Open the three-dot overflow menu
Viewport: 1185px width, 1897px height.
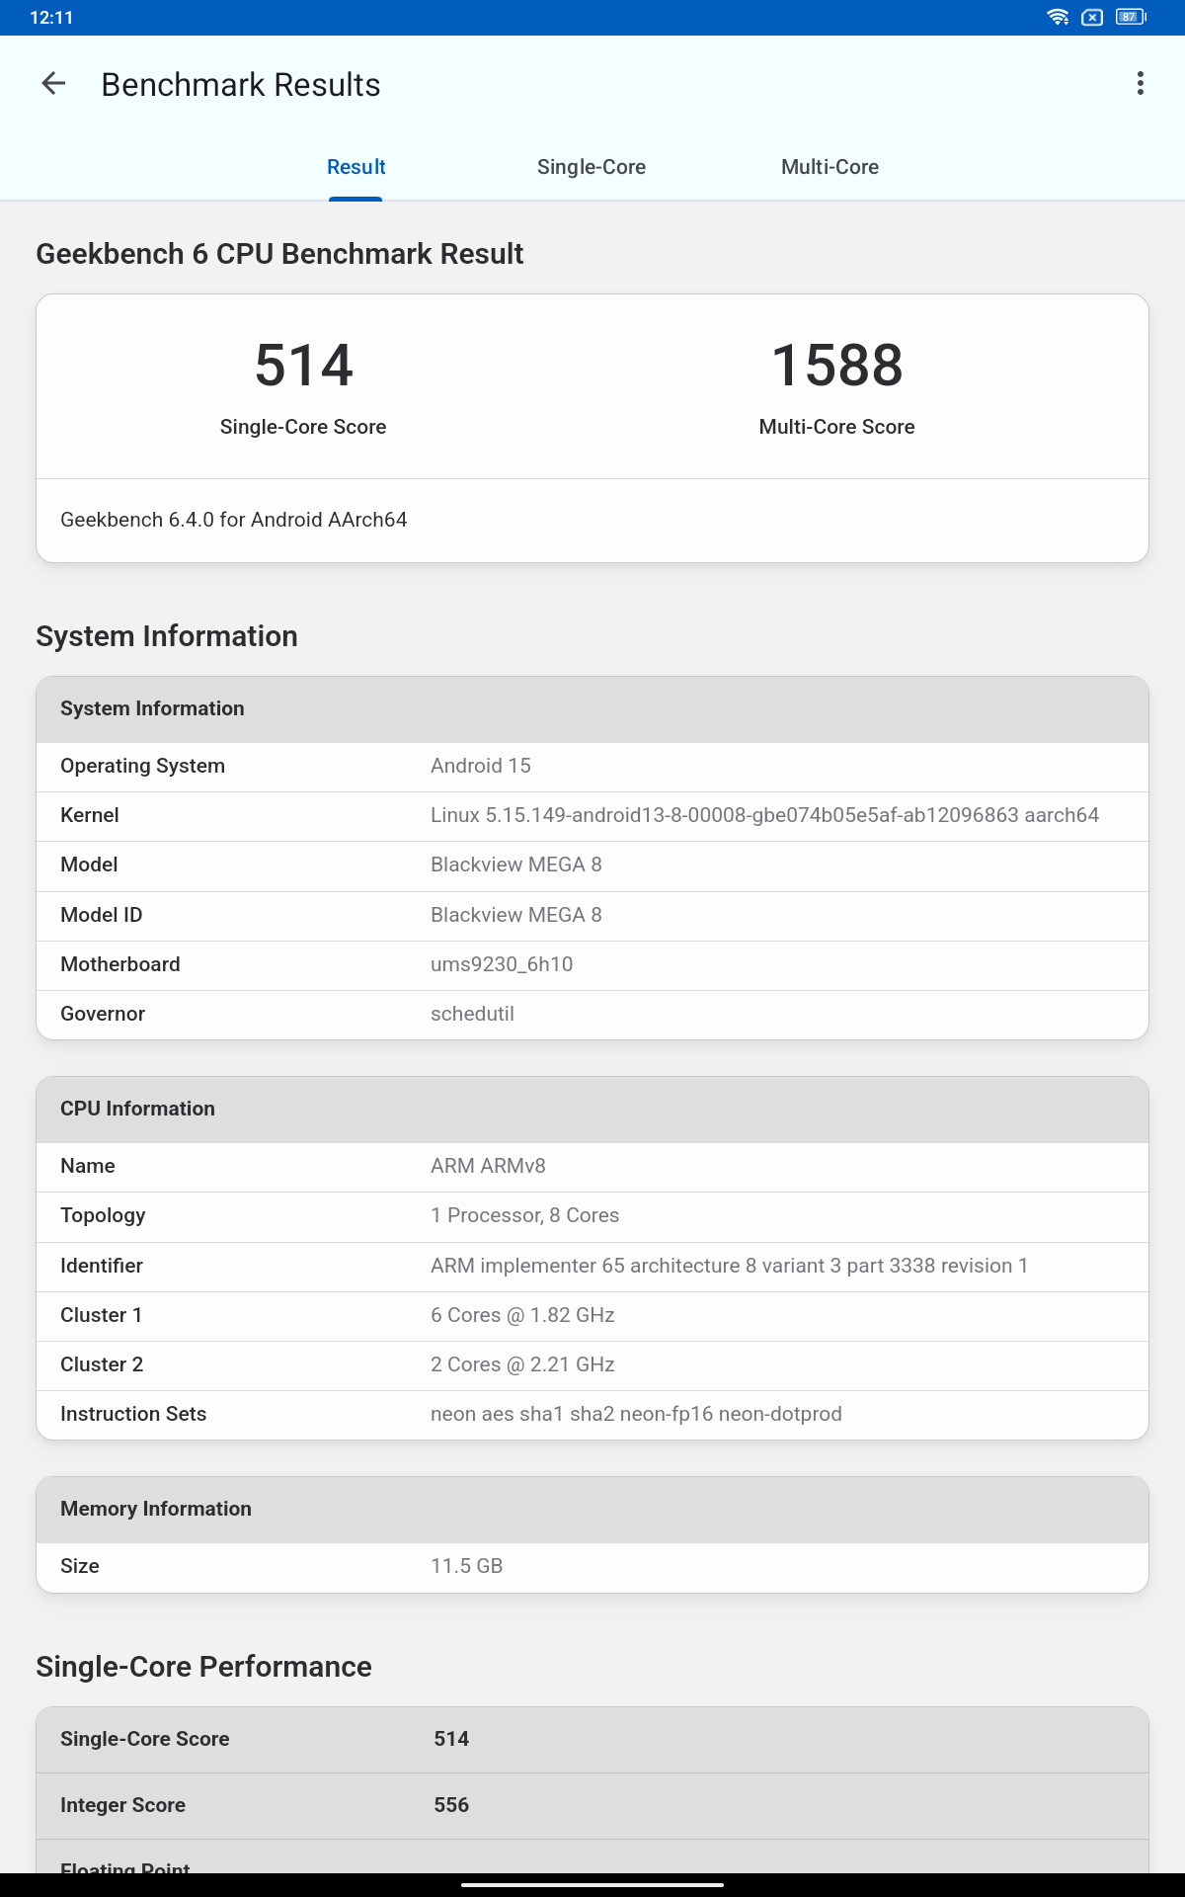tap(1140, 84)
